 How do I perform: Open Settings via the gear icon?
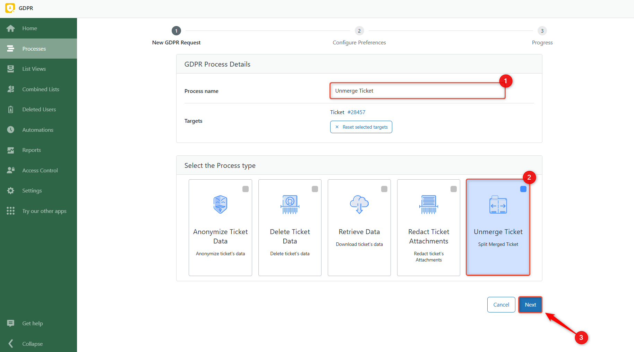[x=11, y=191]
